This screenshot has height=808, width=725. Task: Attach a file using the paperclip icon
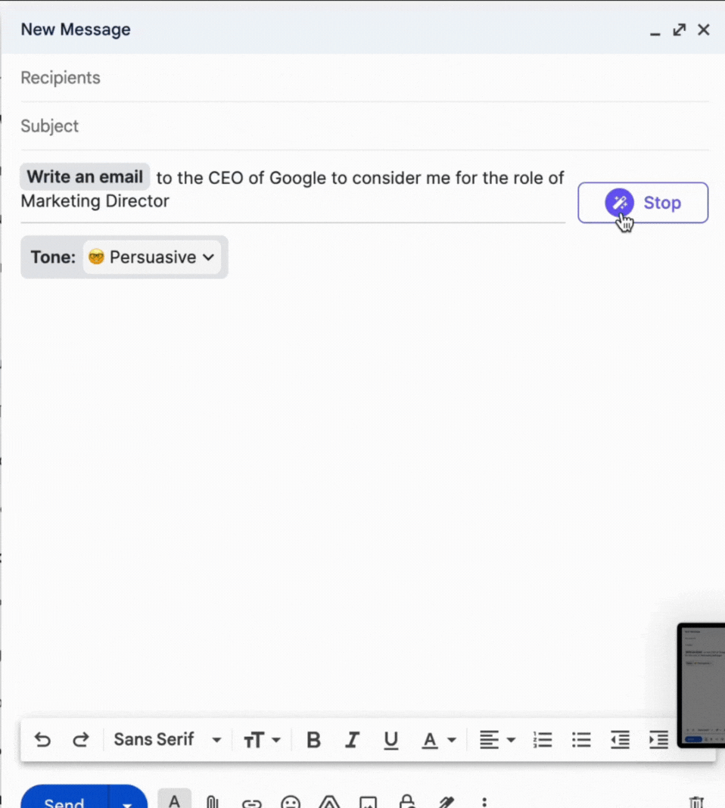click(x=213, y=802)
